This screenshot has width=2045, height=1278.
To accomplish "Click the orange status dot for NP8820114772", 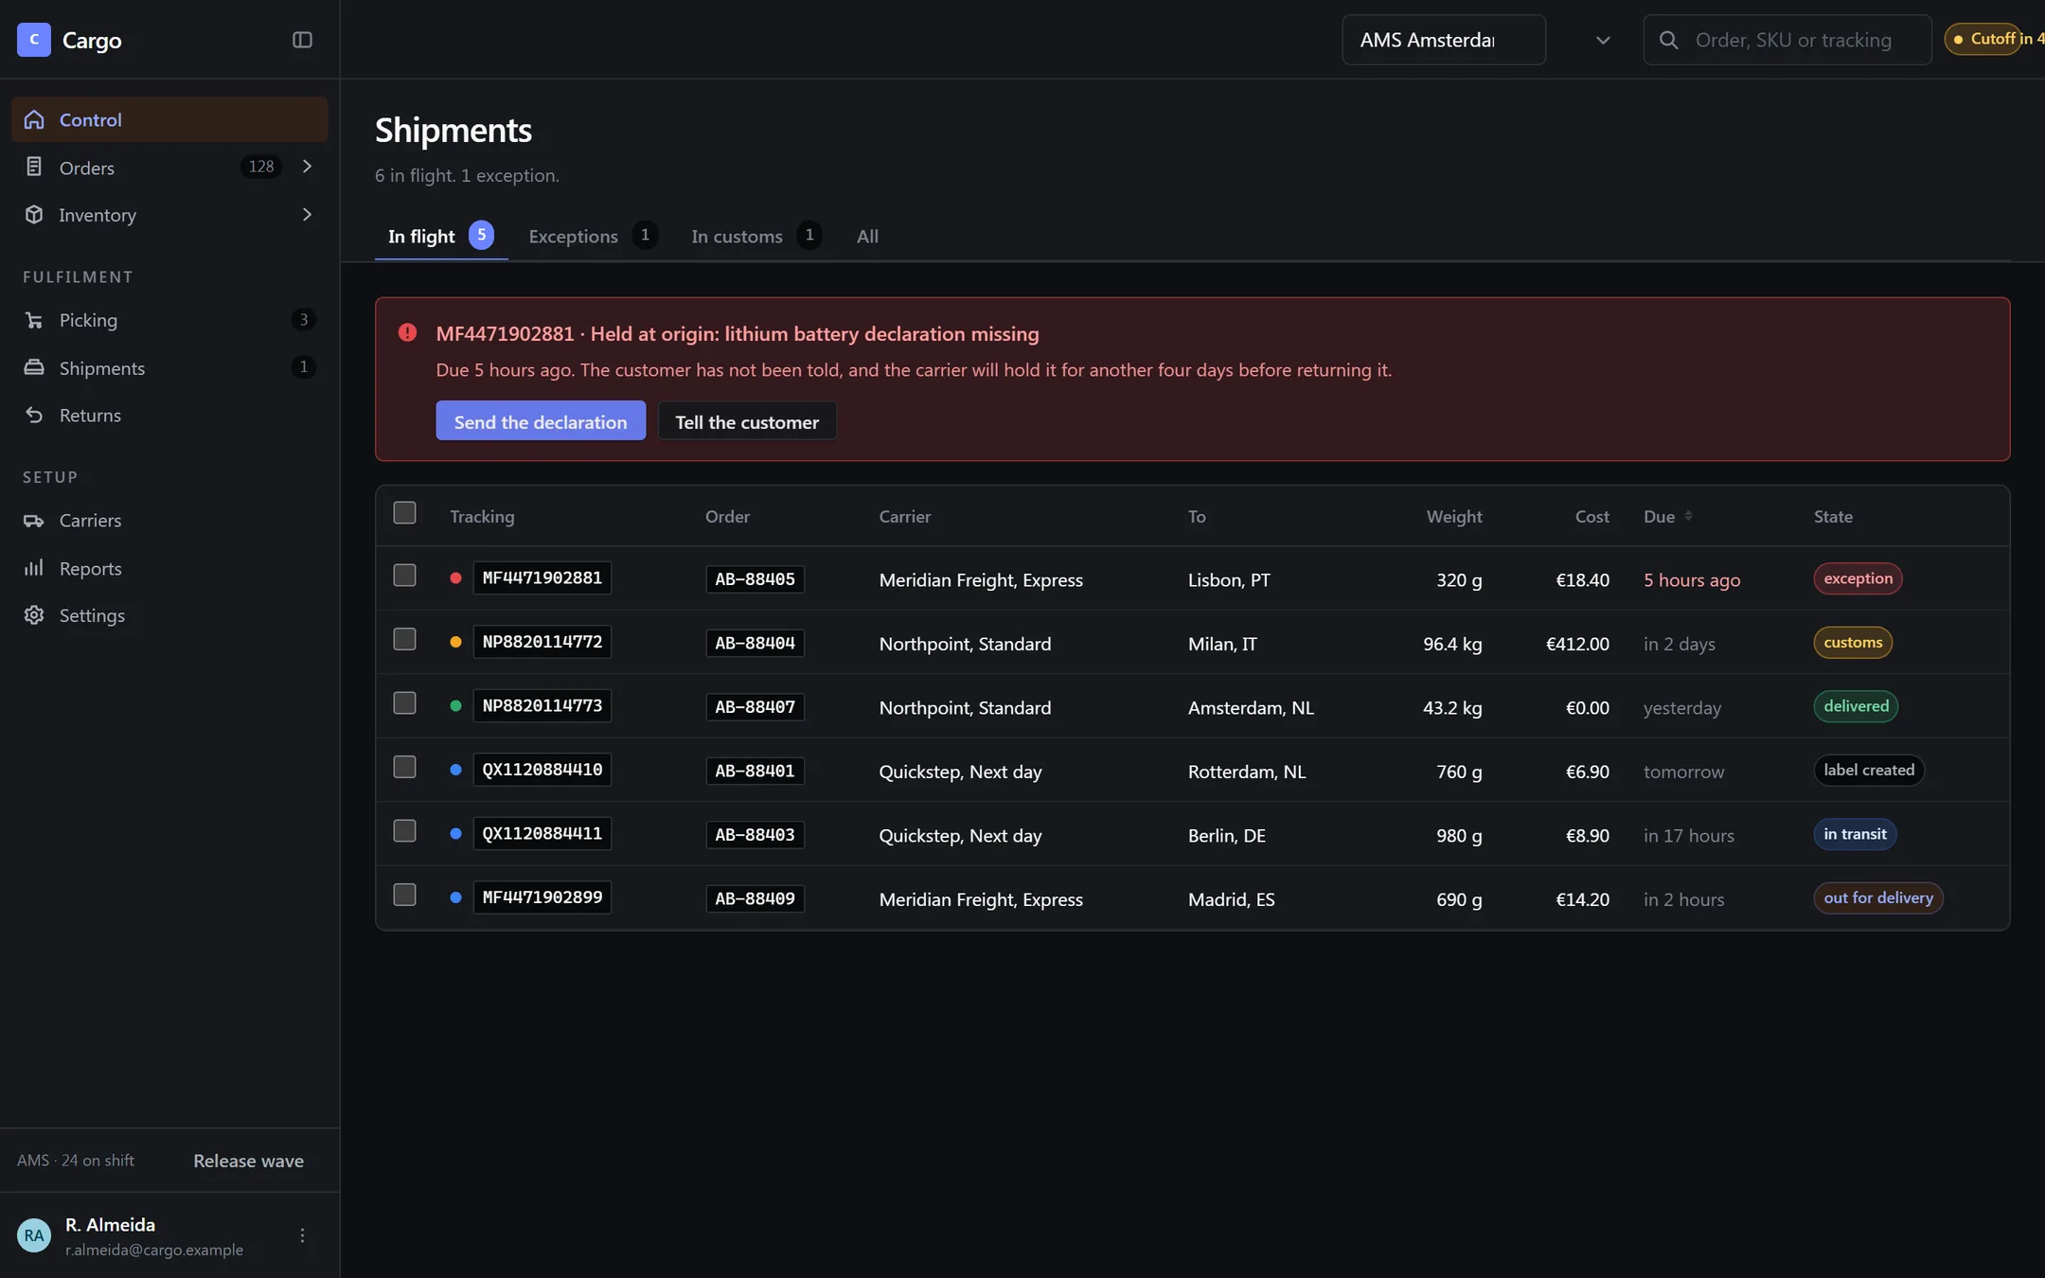I will pyautogui.click(x=455, y=642).
